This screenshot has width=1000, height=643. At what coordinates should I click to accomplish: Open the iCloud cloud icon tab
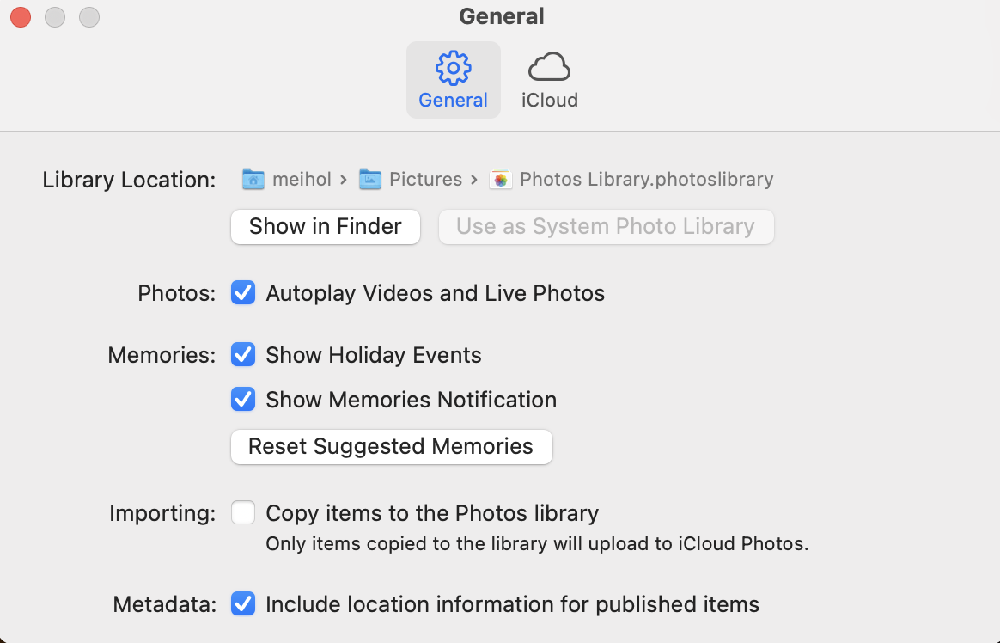(x=549, y=67)
